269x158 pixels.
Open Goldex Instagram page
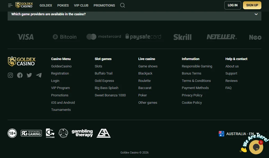[10, 75]
